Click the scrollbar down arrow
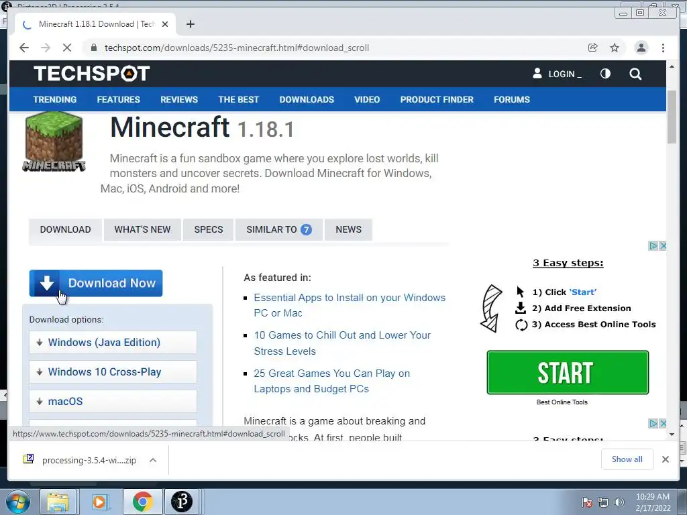 pos(672,435)
